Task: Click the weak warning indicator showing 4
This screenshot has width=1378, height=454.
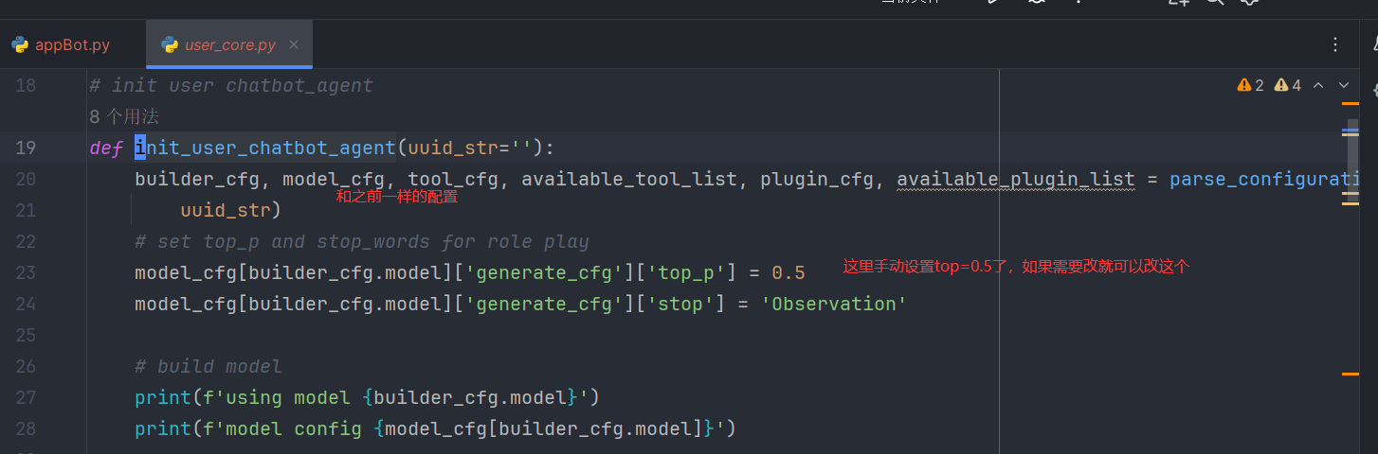Action: tap(1288, 85)
